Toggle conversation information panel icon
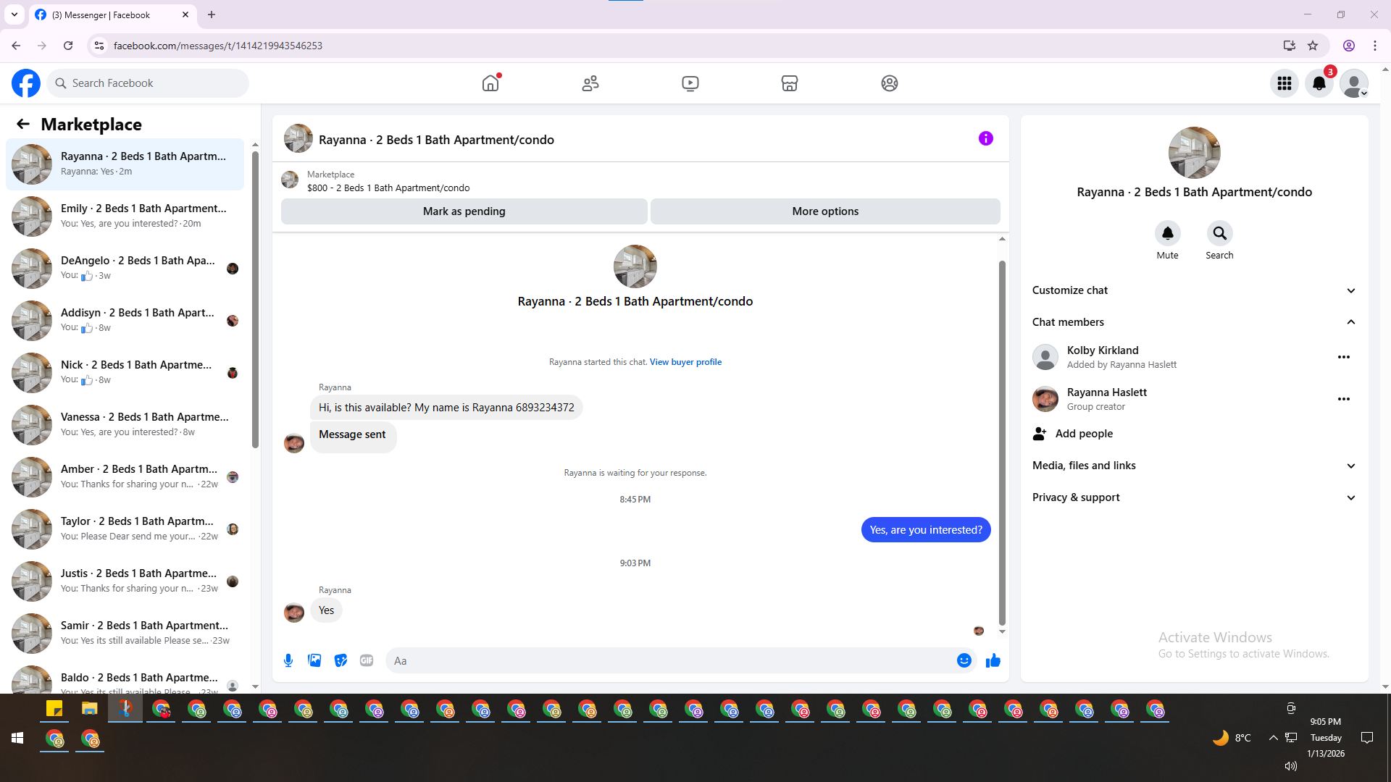The width and height of the screenshot is (1391, 782). pyautogui.click(x=985, y=138)
